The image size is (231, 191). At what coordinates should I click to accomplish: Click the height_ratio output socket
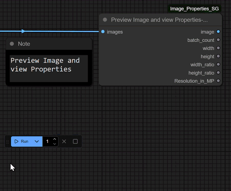coord(218,73)
